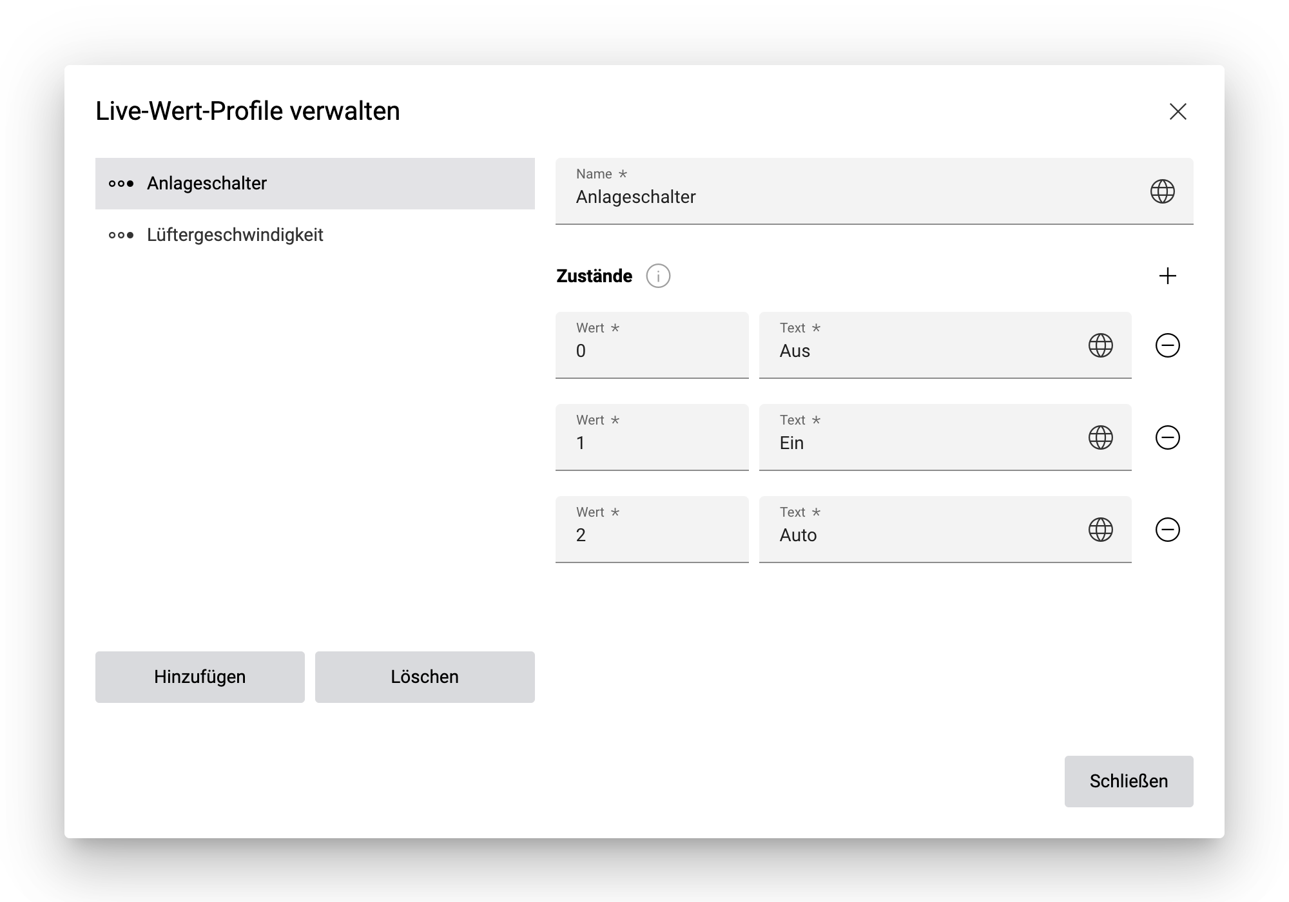The width and height of the screenshot is (1289, 902).
Task: Remove the state with value 2
Action: click(x=1168, y=530)
